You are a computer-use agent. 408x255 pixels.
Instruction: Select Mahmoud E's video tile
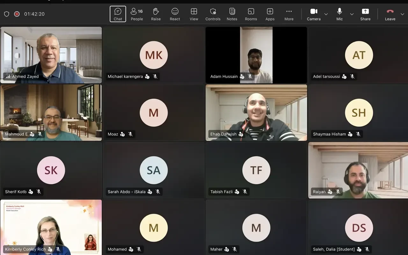point(51,113)
